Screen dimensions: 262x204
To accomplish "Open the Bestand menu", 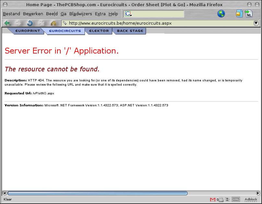I will tap(11, 14).
